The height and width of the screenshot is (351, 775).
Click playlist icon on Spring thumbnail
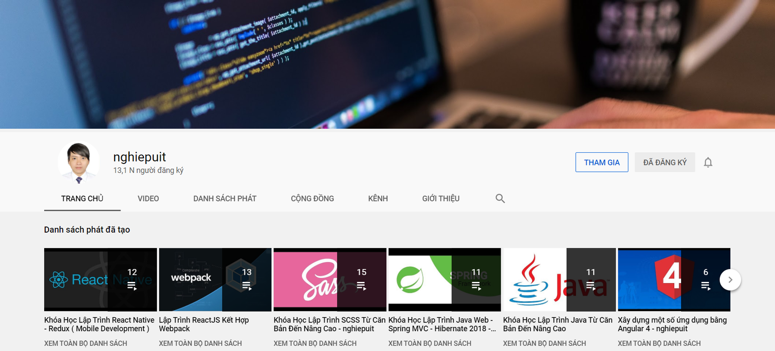(x=476, y=286)
